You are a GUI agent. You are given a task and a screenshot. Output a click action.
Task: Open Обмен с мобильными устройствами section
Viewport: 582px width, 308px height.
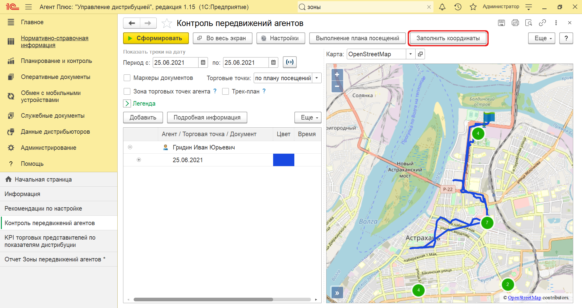(x=51, y=96)
